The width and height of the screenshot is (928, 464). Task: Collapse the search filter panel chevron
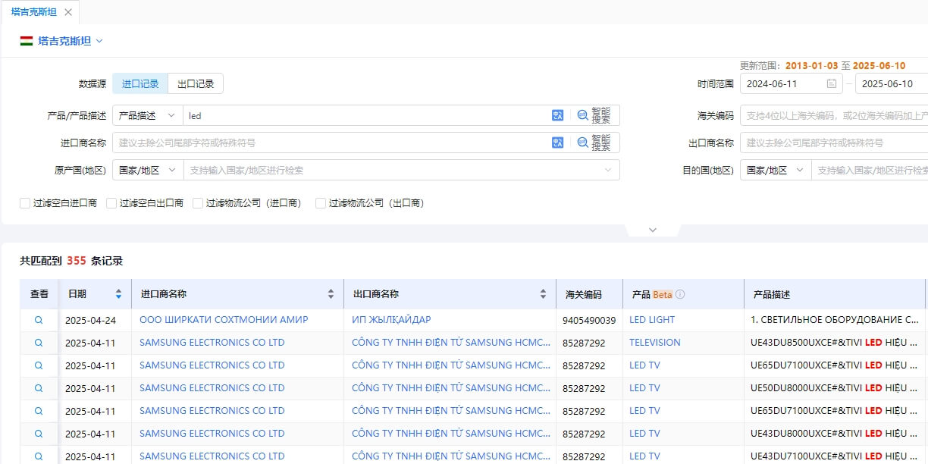653,230
